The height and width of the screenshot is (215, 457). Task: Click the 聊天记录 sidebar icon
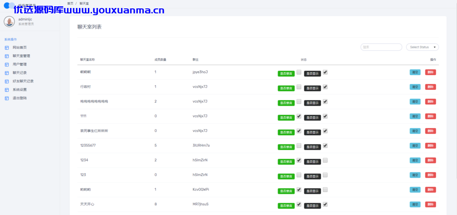7,73
